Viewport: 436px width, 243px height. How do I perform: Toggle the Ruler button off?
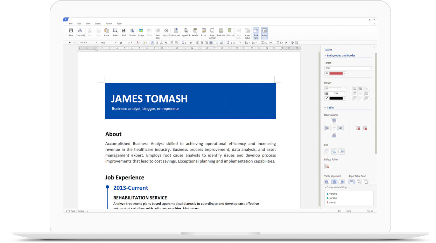coord(264,33)
